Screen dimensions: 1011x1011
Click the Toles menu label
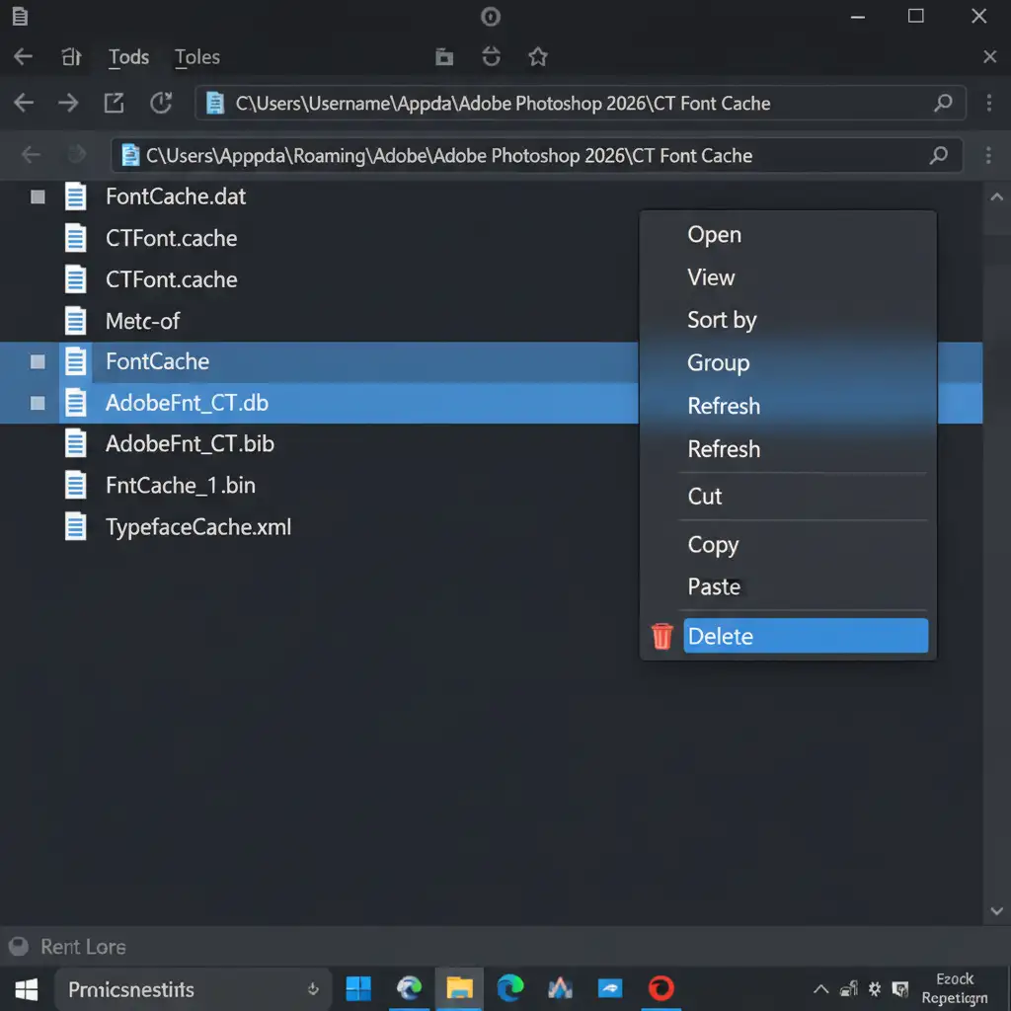coord(197,57)
